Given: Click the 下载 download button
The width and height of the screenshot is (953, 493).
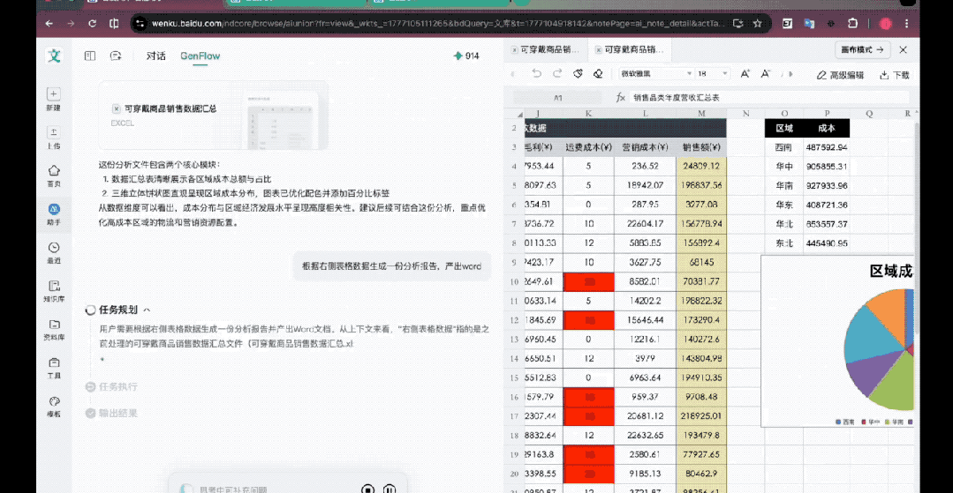Looking at the screenshot, I should click(894, 75).
